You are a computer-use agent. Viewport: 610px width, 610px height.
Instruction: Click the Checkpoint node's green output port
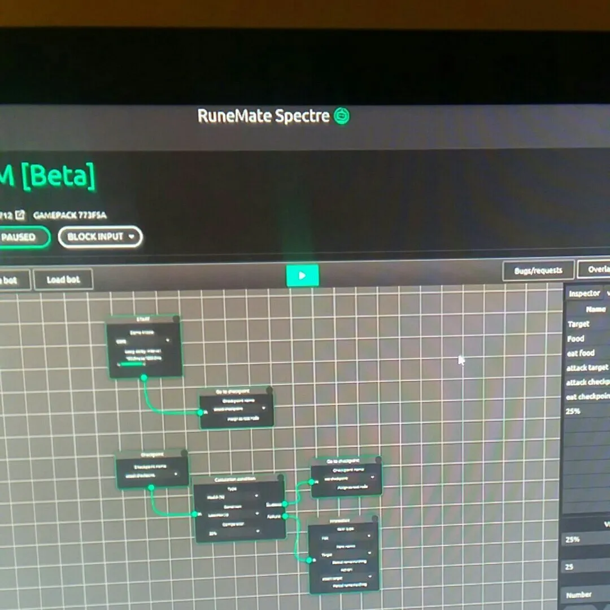coord(151,487)
